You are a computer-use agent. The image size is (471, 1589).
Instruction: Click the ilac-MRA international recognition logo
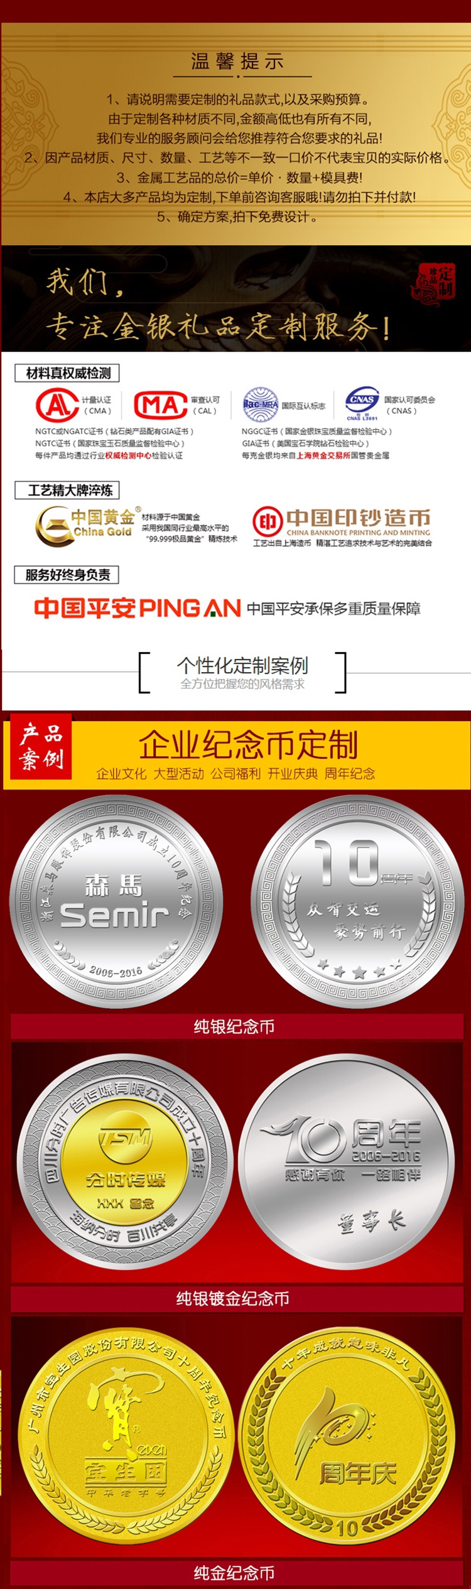point(261,404)
